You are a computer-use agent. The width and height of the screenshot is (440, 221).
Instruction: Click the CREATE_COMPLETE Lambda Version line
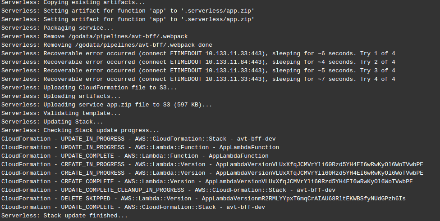207,181
